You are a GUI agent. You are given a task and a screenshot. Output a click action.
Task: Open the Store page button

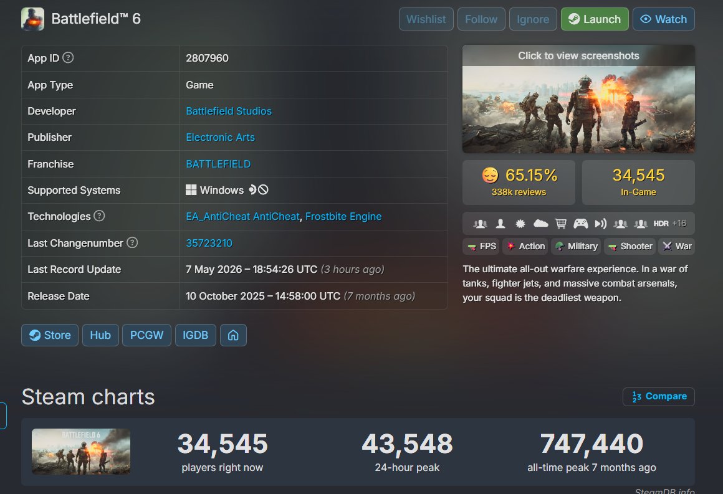(x=50, y=335)
